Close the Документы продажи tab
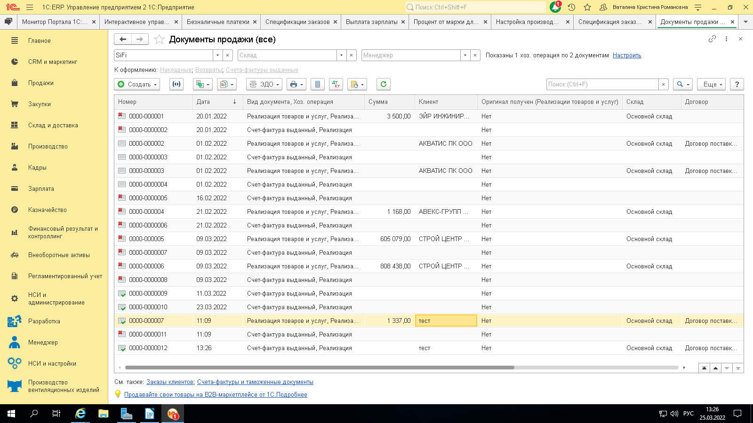753x423 pixels. coord(732,22)
